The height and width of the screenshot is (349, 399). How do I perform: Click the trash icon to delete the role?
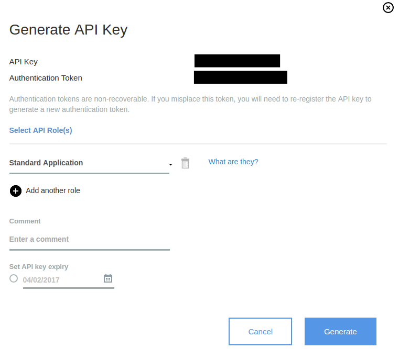point(185,163)
